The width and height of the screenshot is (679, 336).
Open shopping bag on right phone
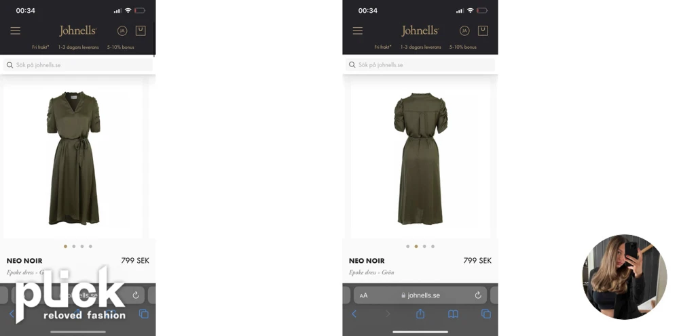point(483,30)
